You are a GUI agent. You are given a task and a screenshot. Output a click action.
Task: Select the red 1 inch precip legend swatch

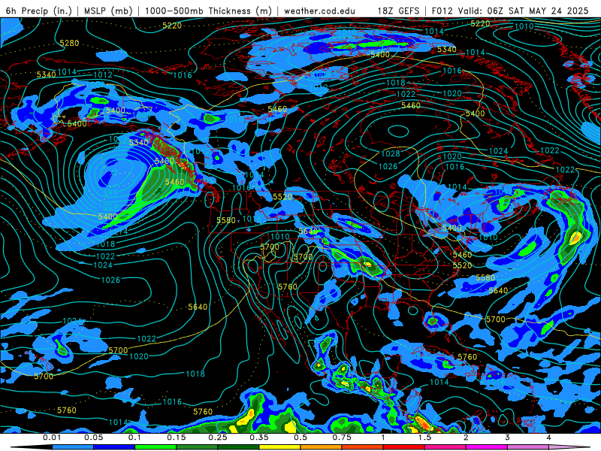click(x=404, y=447)
